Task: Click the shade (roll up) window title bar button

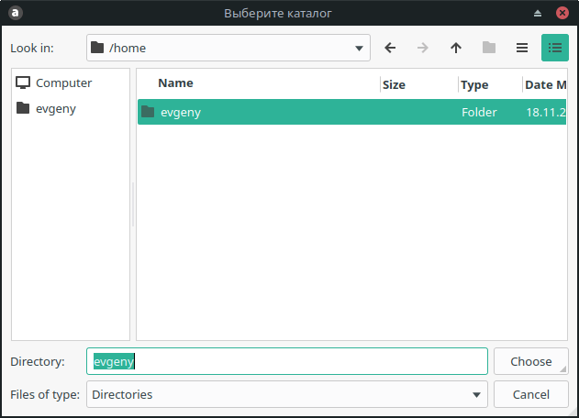Action: pyautogui.click(x=538, y=13)
